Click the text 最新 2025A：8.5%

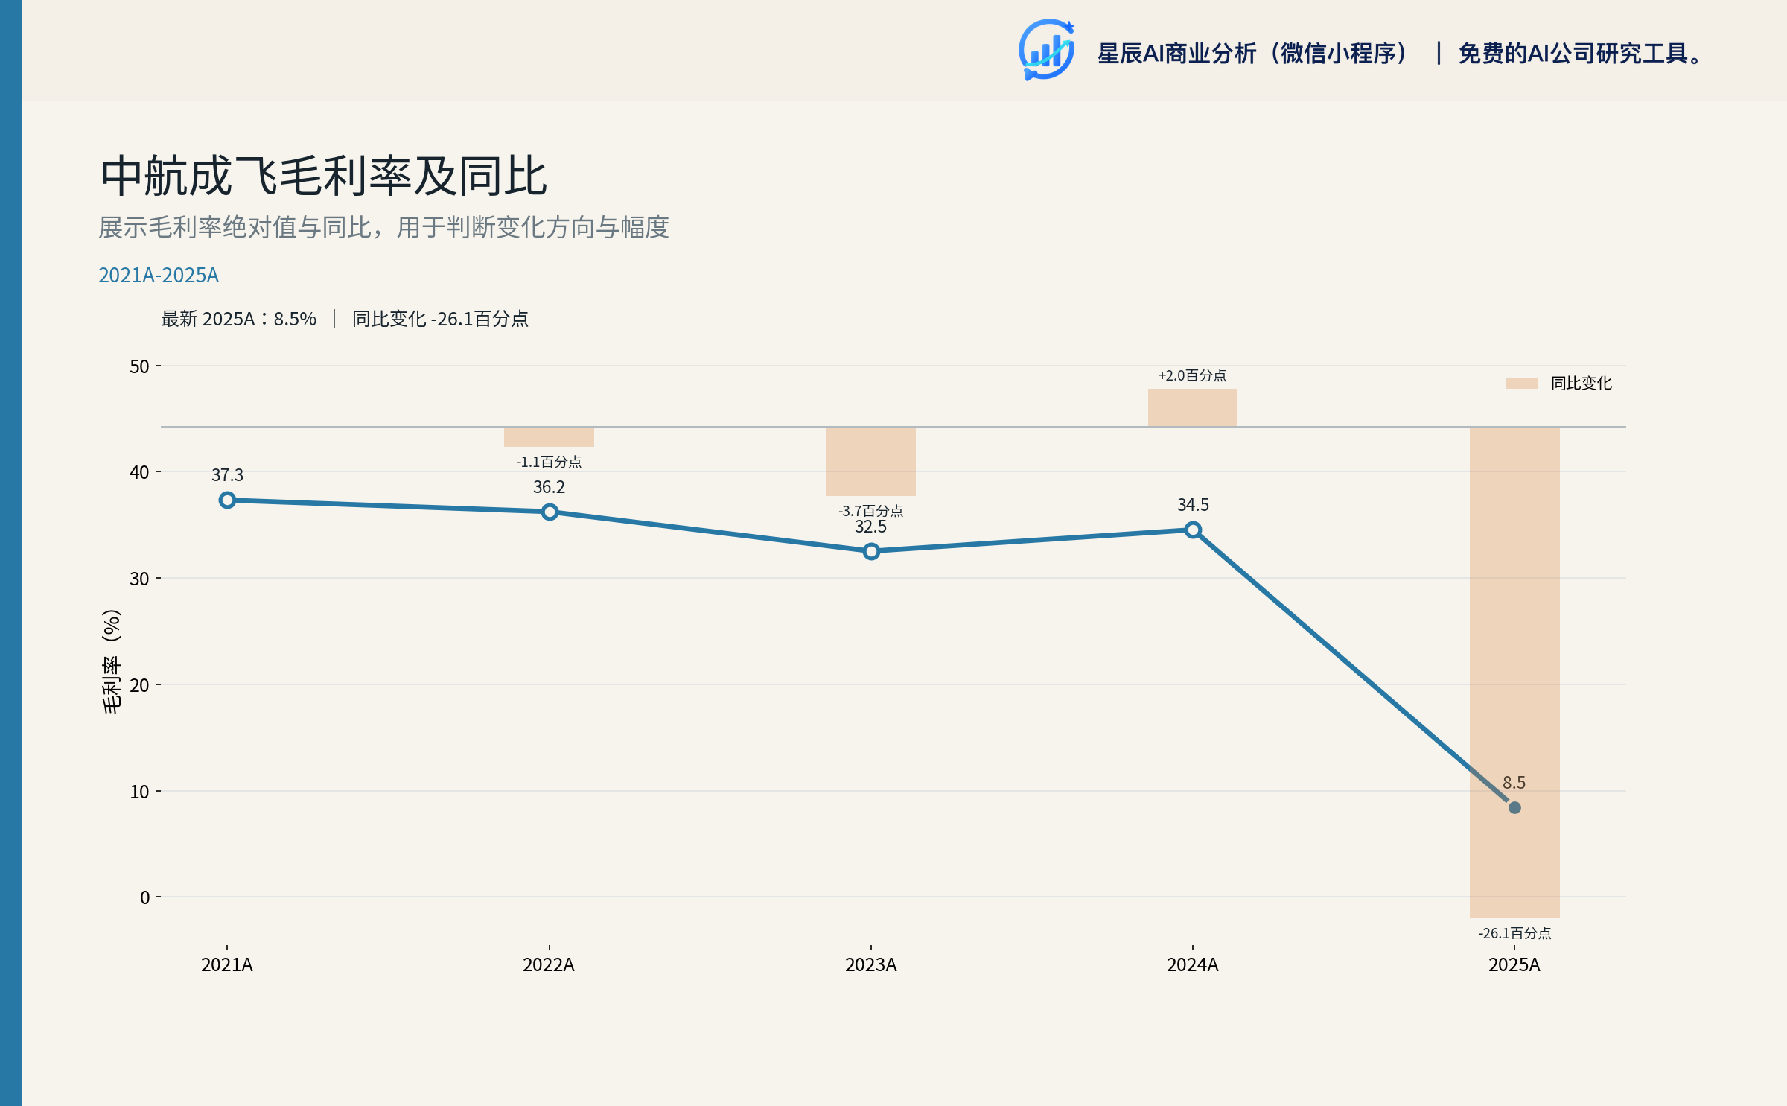pyautogui.click(x=239, y=319)
